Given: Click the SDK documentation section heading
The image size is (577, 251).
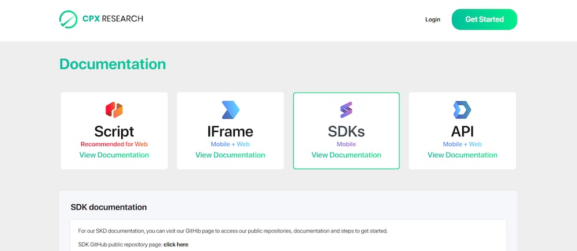Looking at the screenshot, I should (x=108, y=207).
